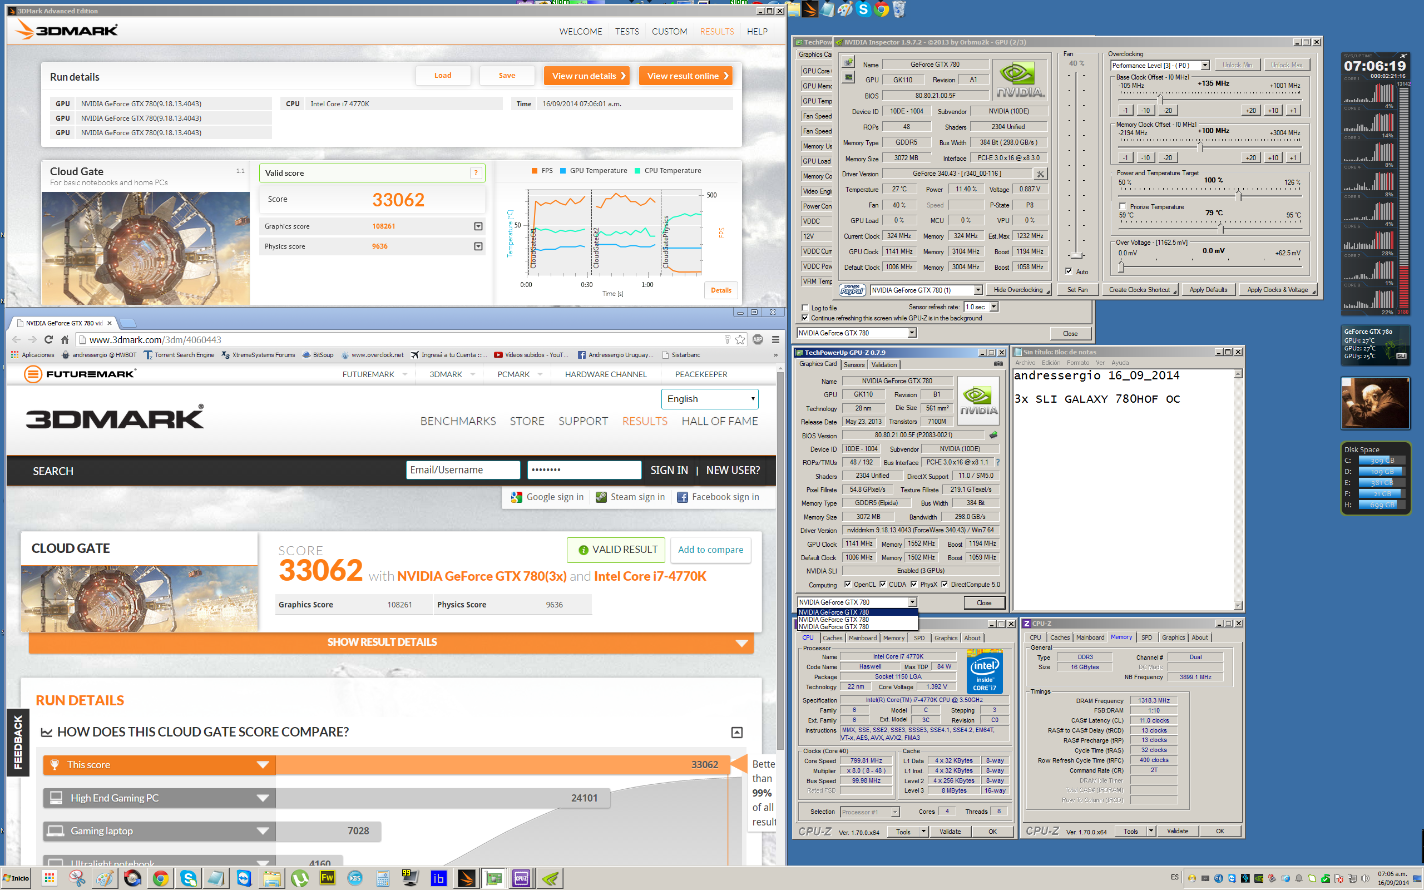Click the NVIDIA Inspector screenshot upload icon
1424x890 pixels.
[x=848, y=62]
